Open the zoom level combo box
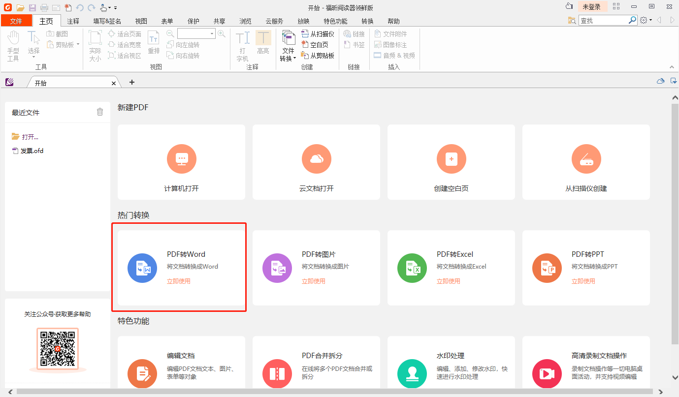 click(196, 33)
